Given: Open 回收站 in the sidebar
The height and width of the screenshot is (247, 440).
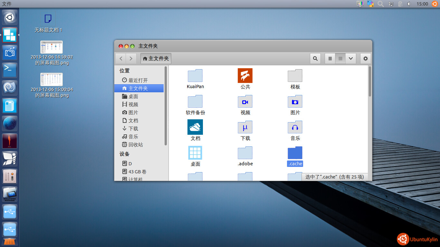Looking at the screenshot, I should click(135, 145).
